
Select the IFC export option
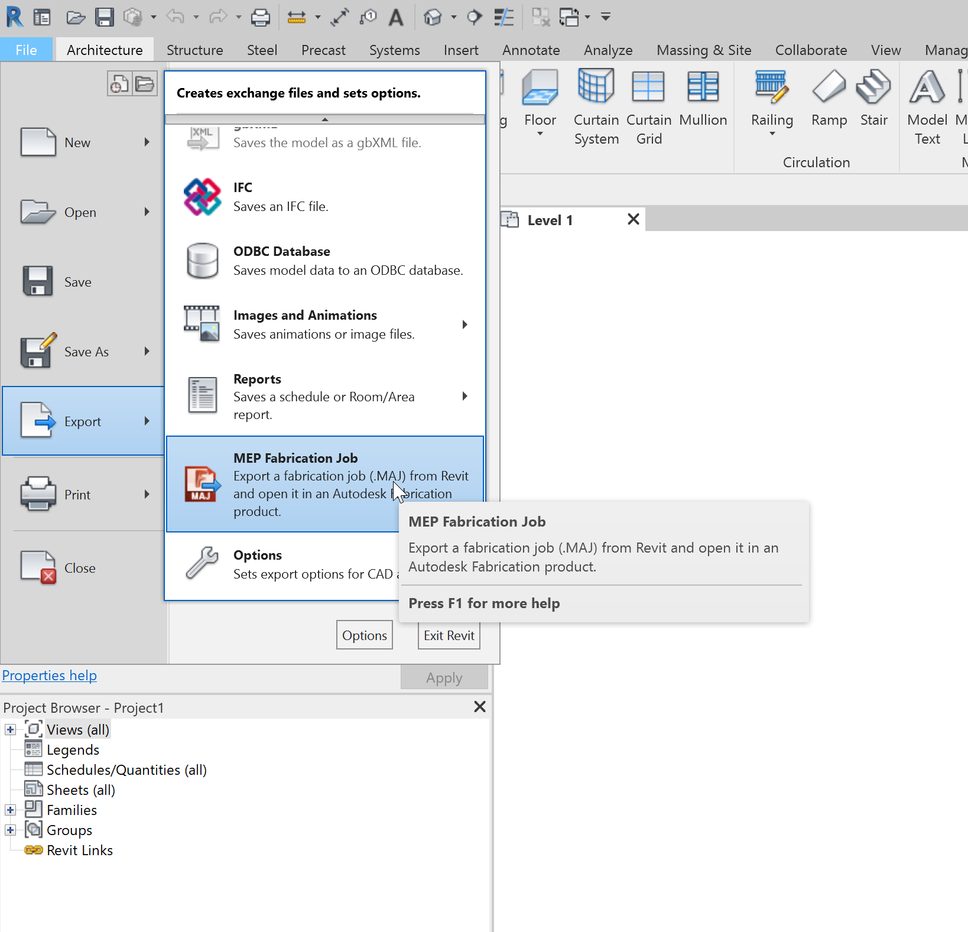click(325, 196)
